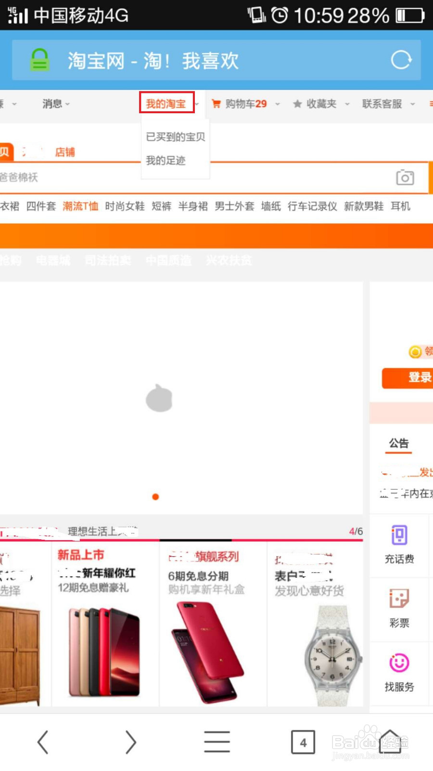Open the watch 发现心意好货 card

315,625
